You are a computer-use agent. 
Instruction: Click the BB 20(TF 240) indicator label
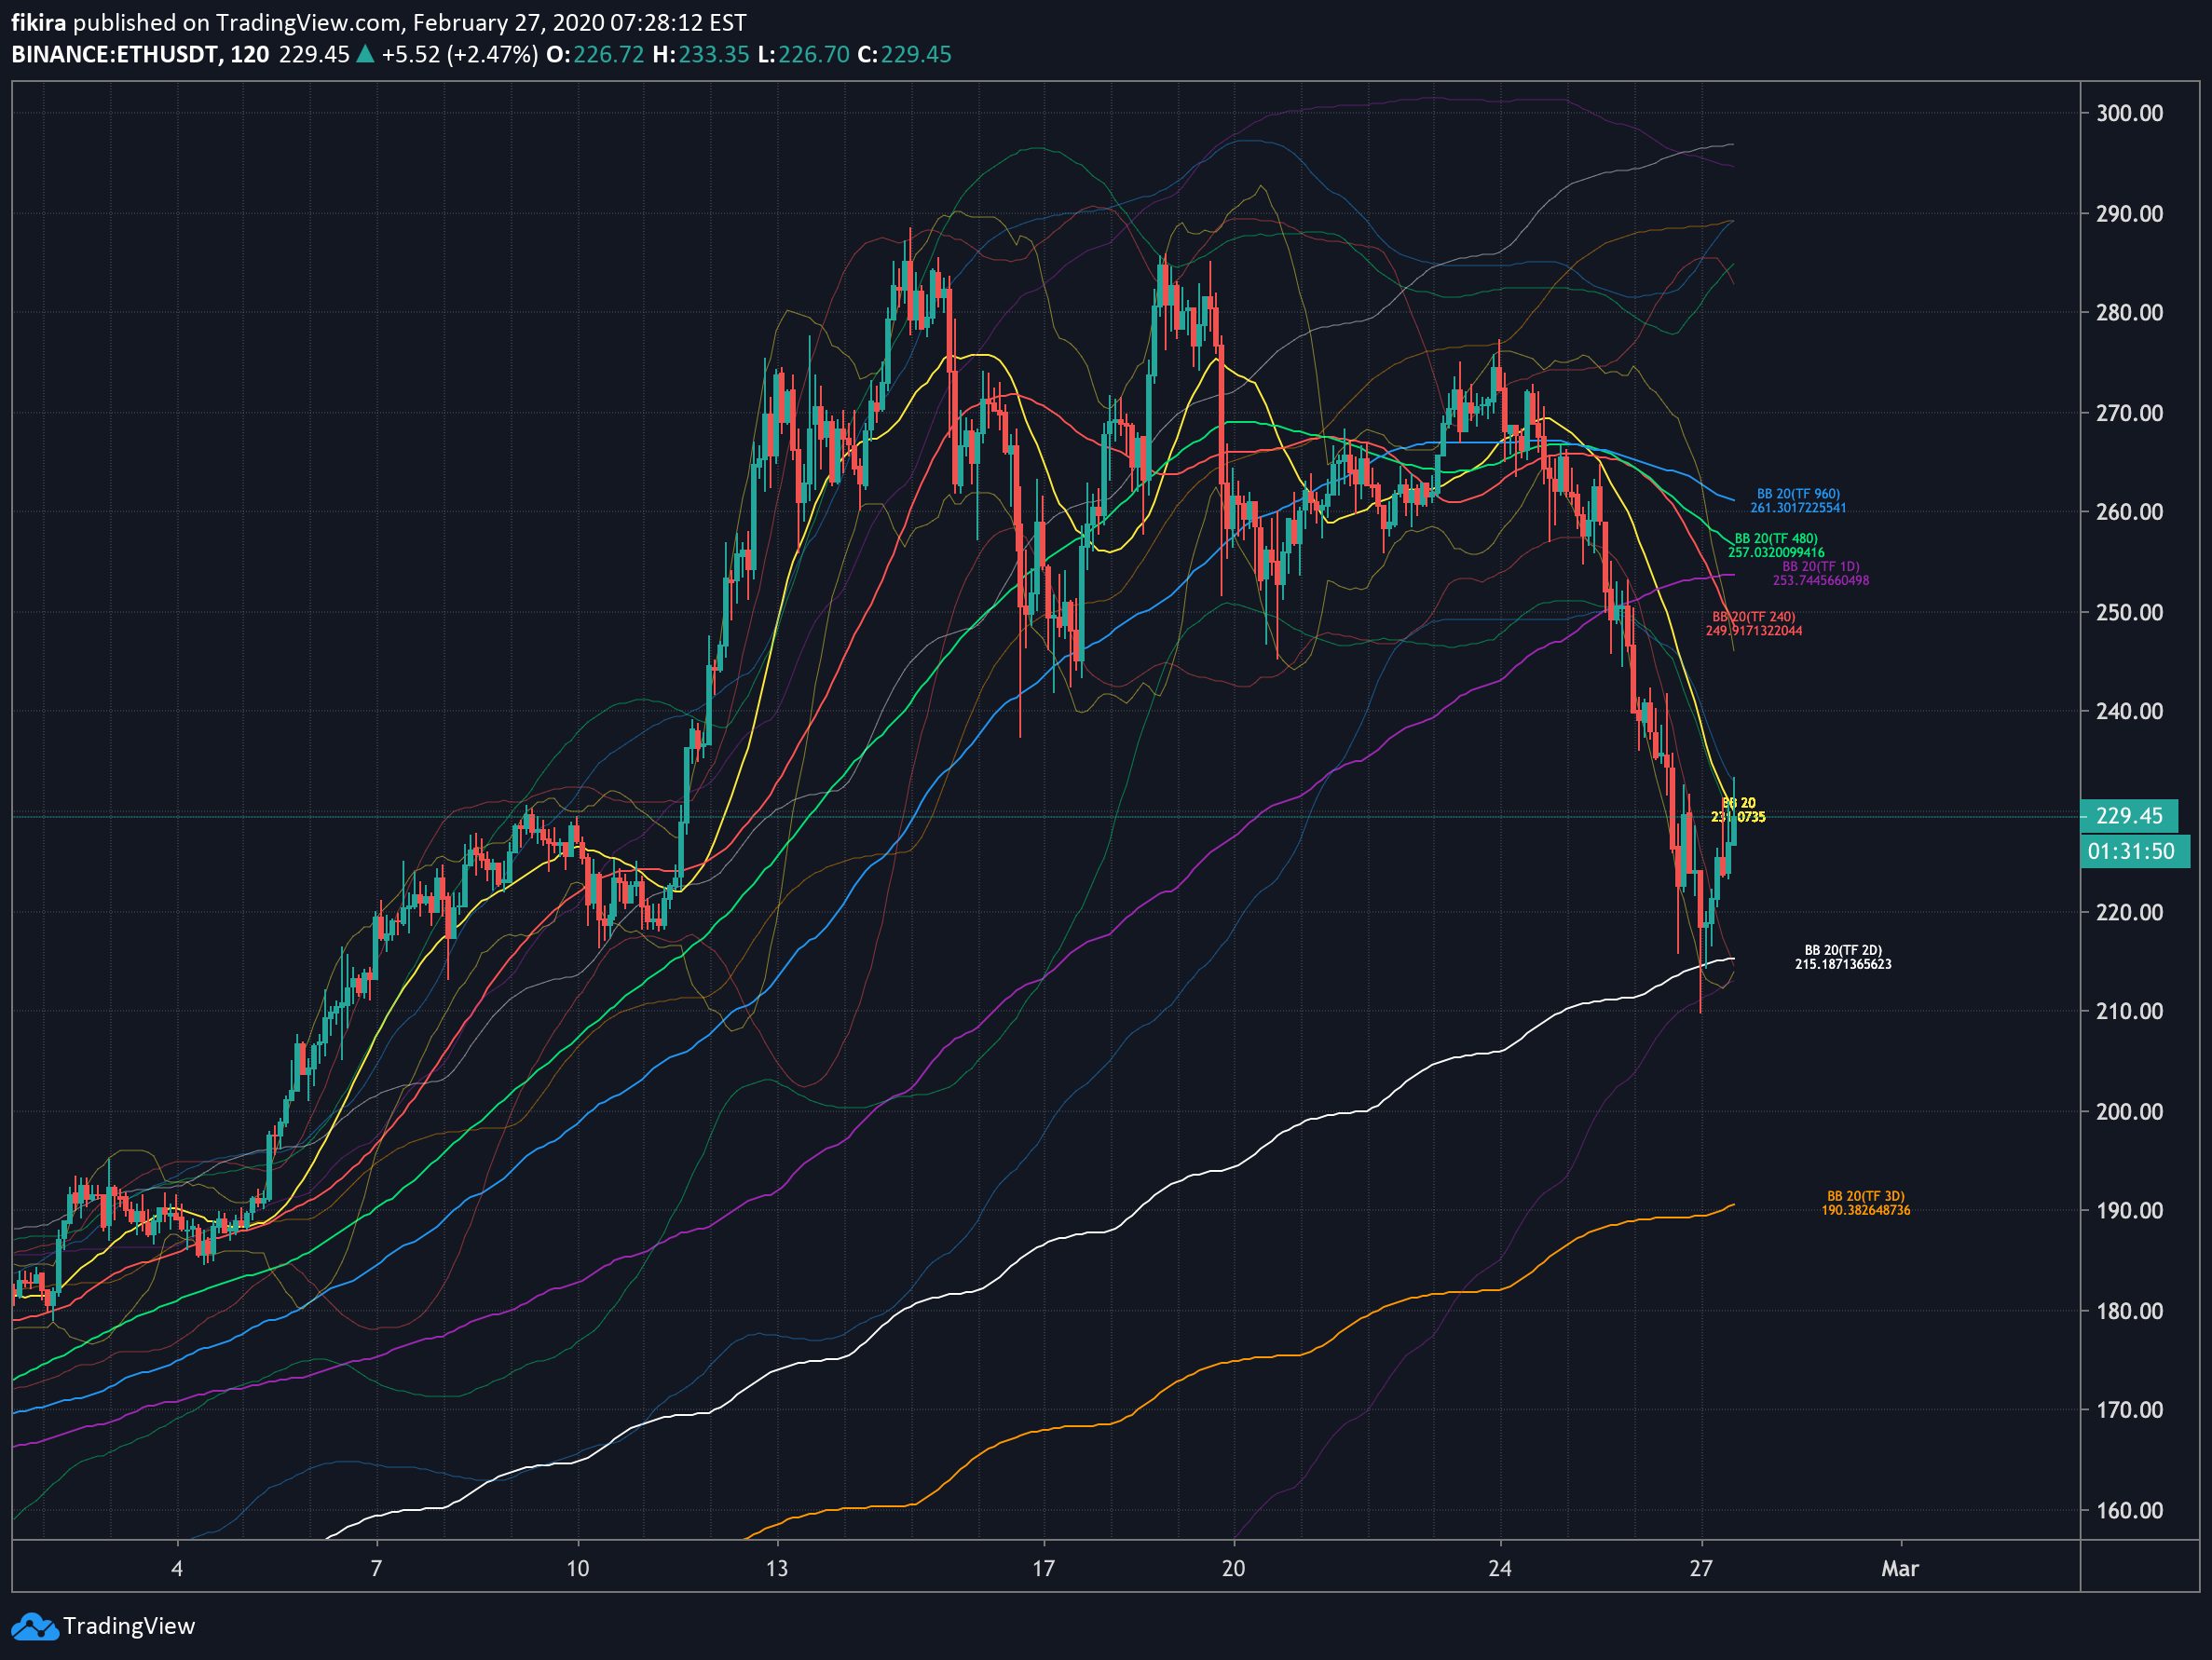(x=1753, y=617)
